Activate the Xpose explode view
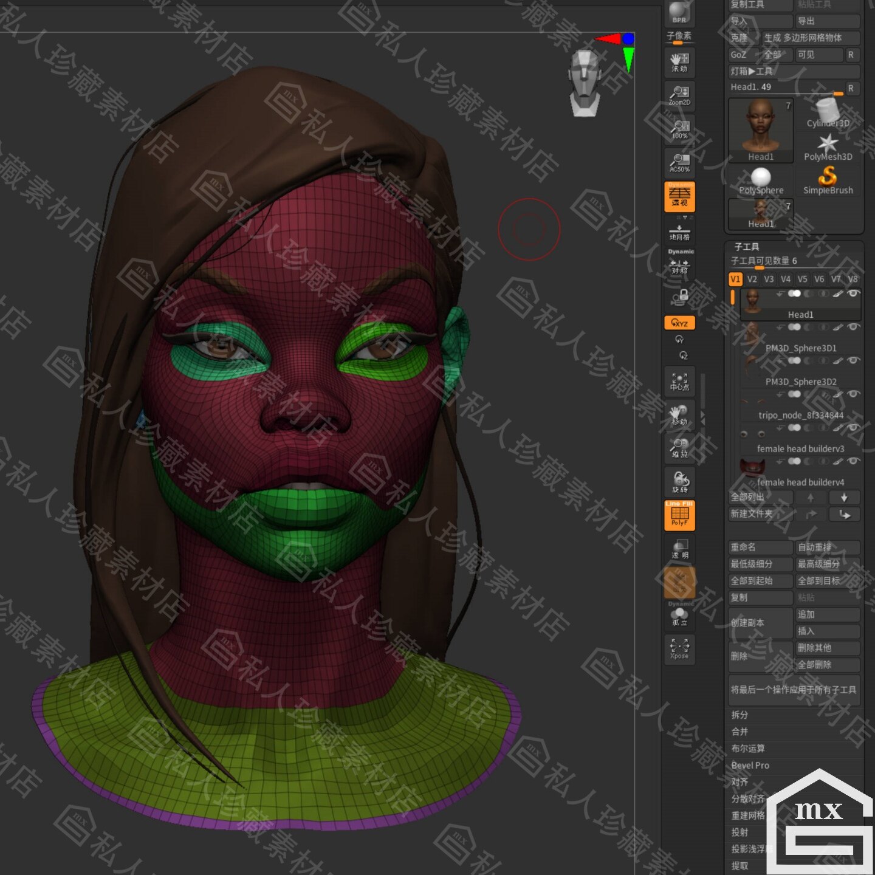 point(679,648)
